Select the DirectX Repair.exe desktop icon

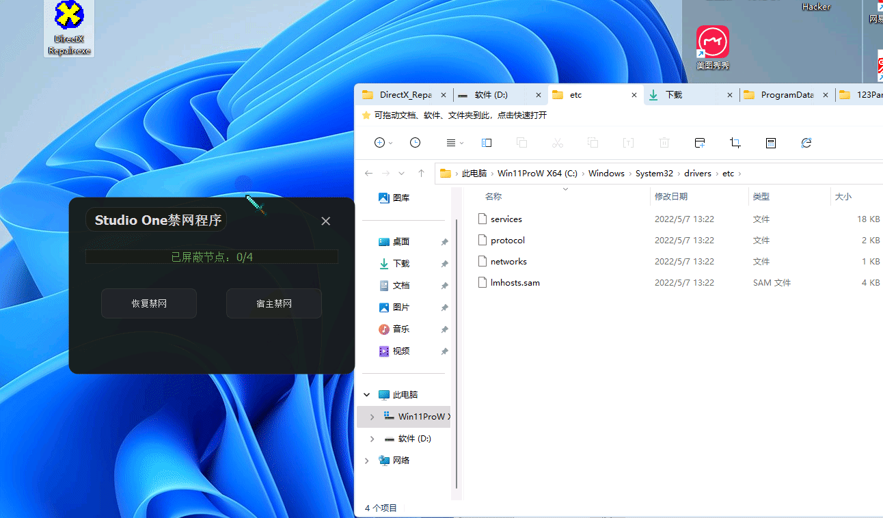(x=69, y=29)
